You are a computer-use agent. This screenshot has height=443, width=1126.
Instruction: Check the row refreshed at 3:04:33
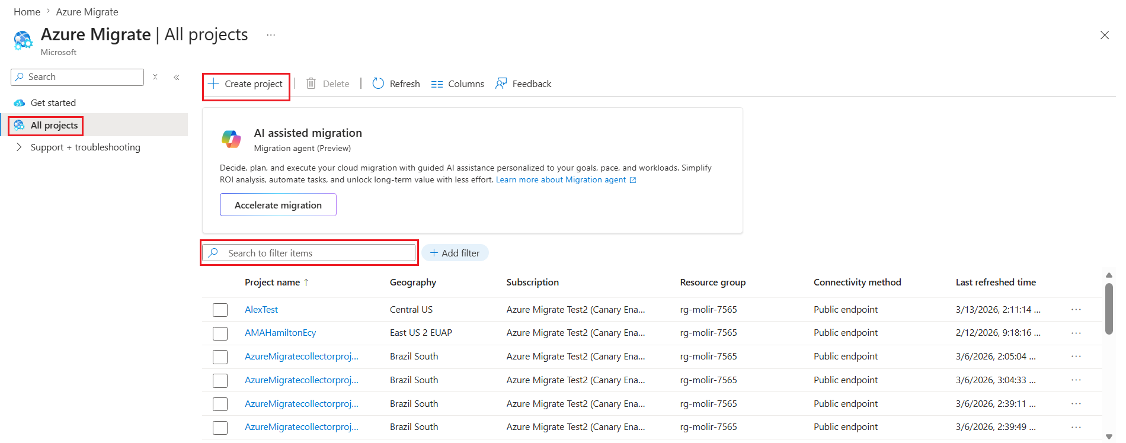click(x=220, y=380)
